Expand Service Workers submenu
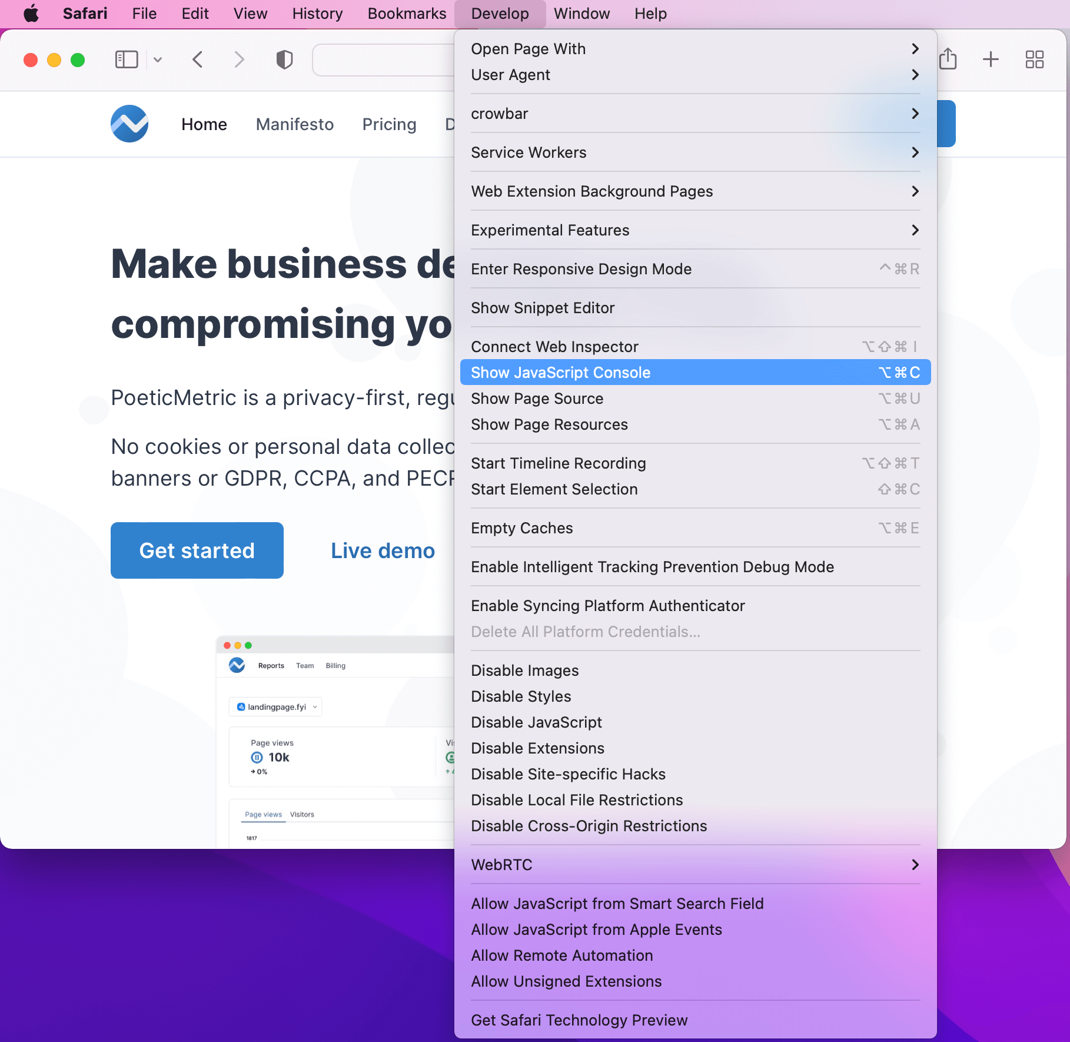The width and height of the screenshot is (1070, 1042). coord(695,152)
